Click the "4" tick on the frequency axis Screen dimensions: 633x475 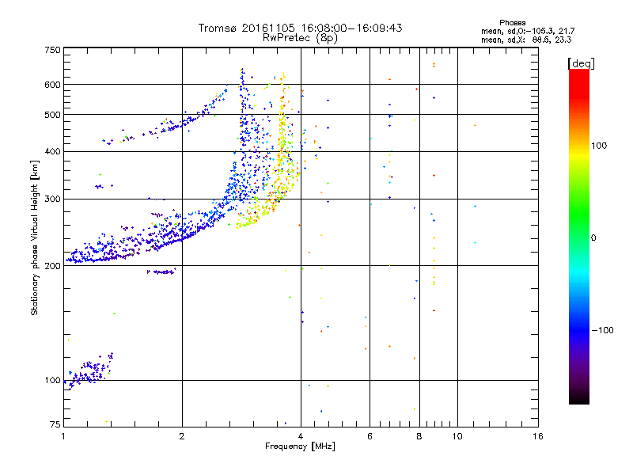tap(301, 436)
